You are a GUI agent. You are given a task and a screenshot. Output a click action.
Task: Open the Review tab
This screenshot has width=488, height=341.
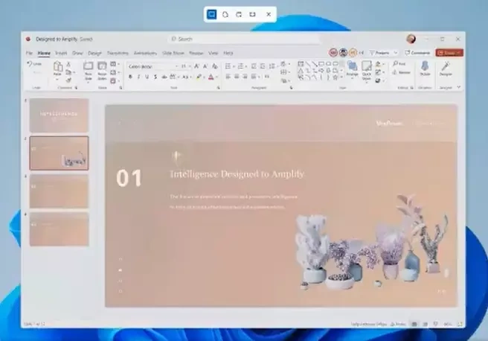196,54
